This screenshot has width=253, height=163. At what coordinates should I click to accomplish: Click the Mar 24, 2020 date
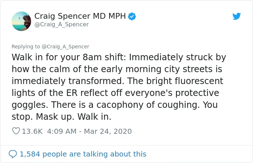click(108, 131)
